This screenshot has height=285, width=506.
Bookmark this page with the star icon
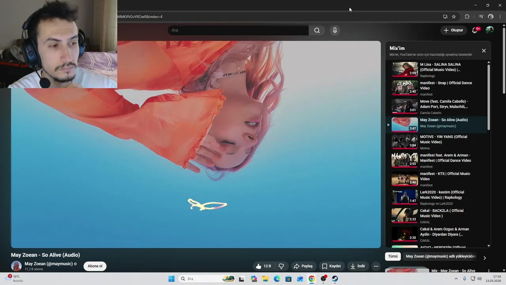(454, 17)
